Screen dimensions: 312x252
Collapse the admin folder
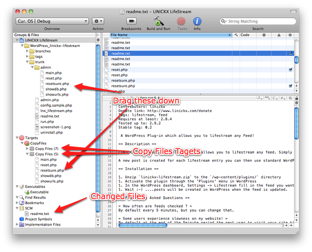point(32,67)
